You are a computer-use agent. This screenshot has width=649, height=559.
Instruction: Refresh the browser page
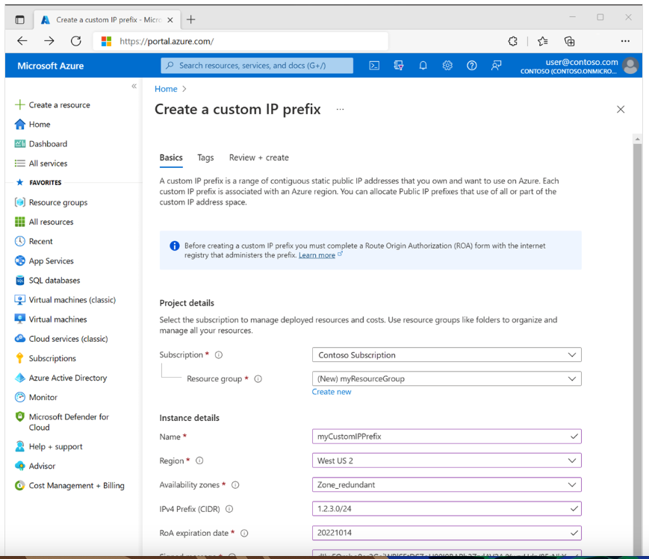(75, 41)
